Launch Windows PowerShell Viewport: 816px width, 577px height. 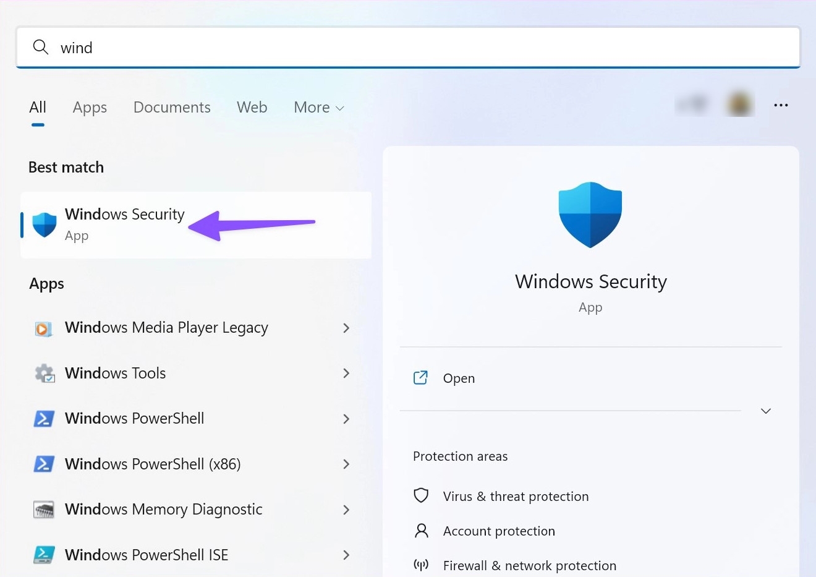[134, 419]
